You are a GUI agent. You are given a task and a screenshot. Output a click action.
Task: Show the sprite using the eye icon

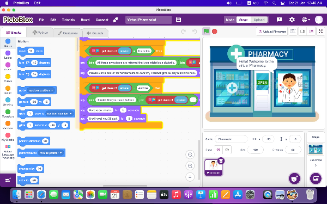pyautogui.click(x=219, y=150)
